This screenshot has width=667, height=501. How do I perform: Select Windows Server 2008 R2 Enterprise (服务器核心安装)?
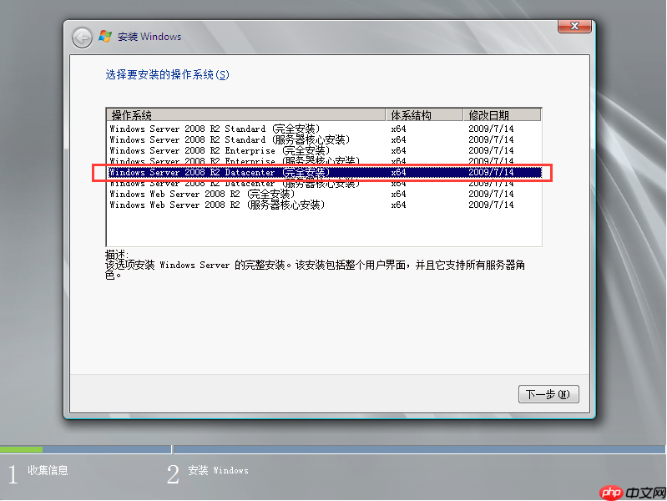click(324, 161)
